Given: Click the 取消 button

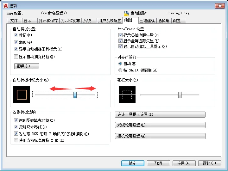Looking at the screenshot, I should pos(158,163).
